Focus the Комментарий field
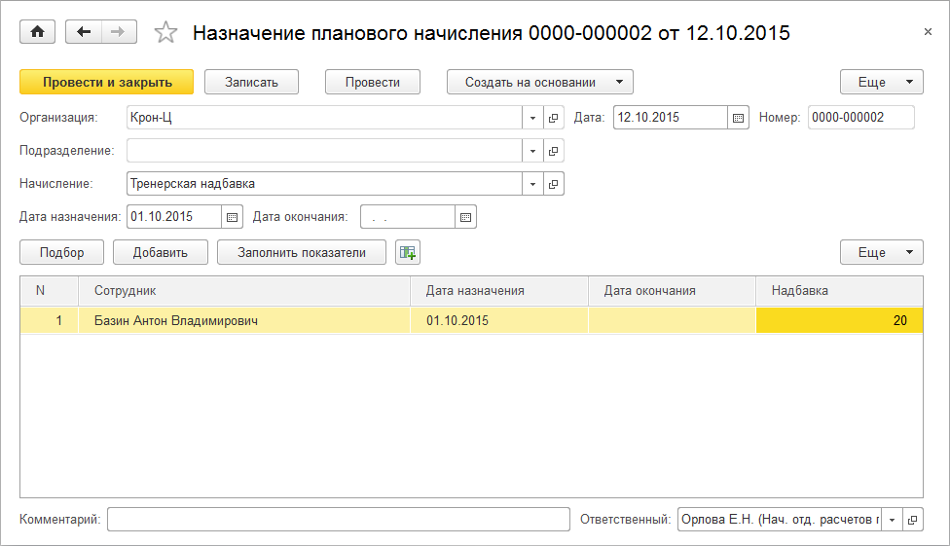The width and height of the screenshot is (950, 546). pyautogui.click(x=339, y=520)
